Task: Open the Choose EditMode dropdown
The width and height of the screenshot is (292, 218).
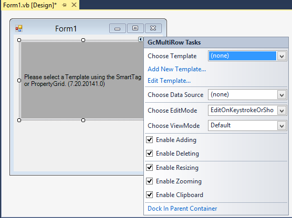Action: coord(281,111)
